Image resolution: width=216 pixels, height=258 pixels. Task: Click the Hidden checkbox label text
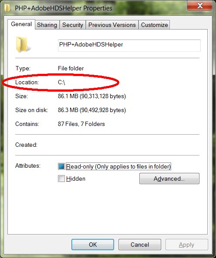tap(76, 179)
